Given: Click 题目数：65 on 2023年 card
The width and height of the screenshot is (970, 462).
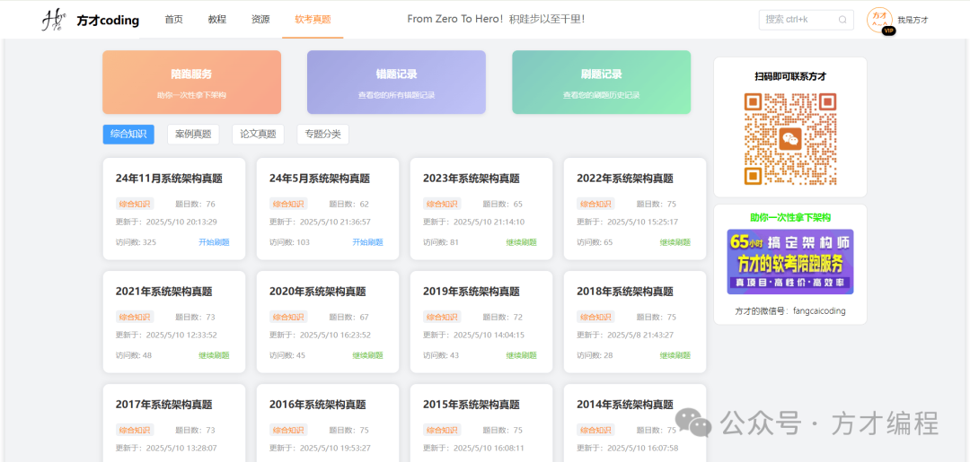Looking at the screenshot, I should (503, 204).
